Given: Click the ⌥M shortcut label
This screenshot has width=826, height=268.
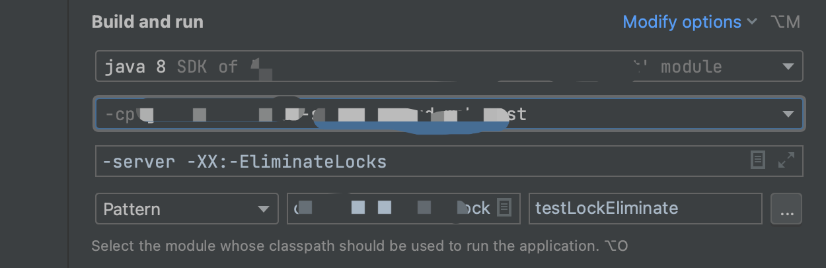Looking at the screenshot, I should [x=785, y=22].
